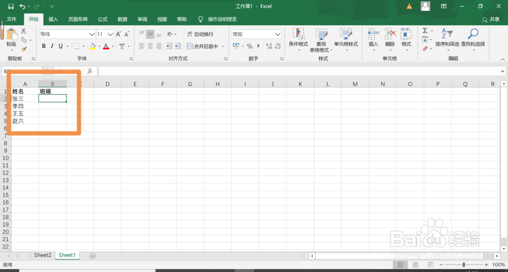Click the AutoSum sigma icon
508x272 pixels.
pyautogui.click(x=425, y=31)
